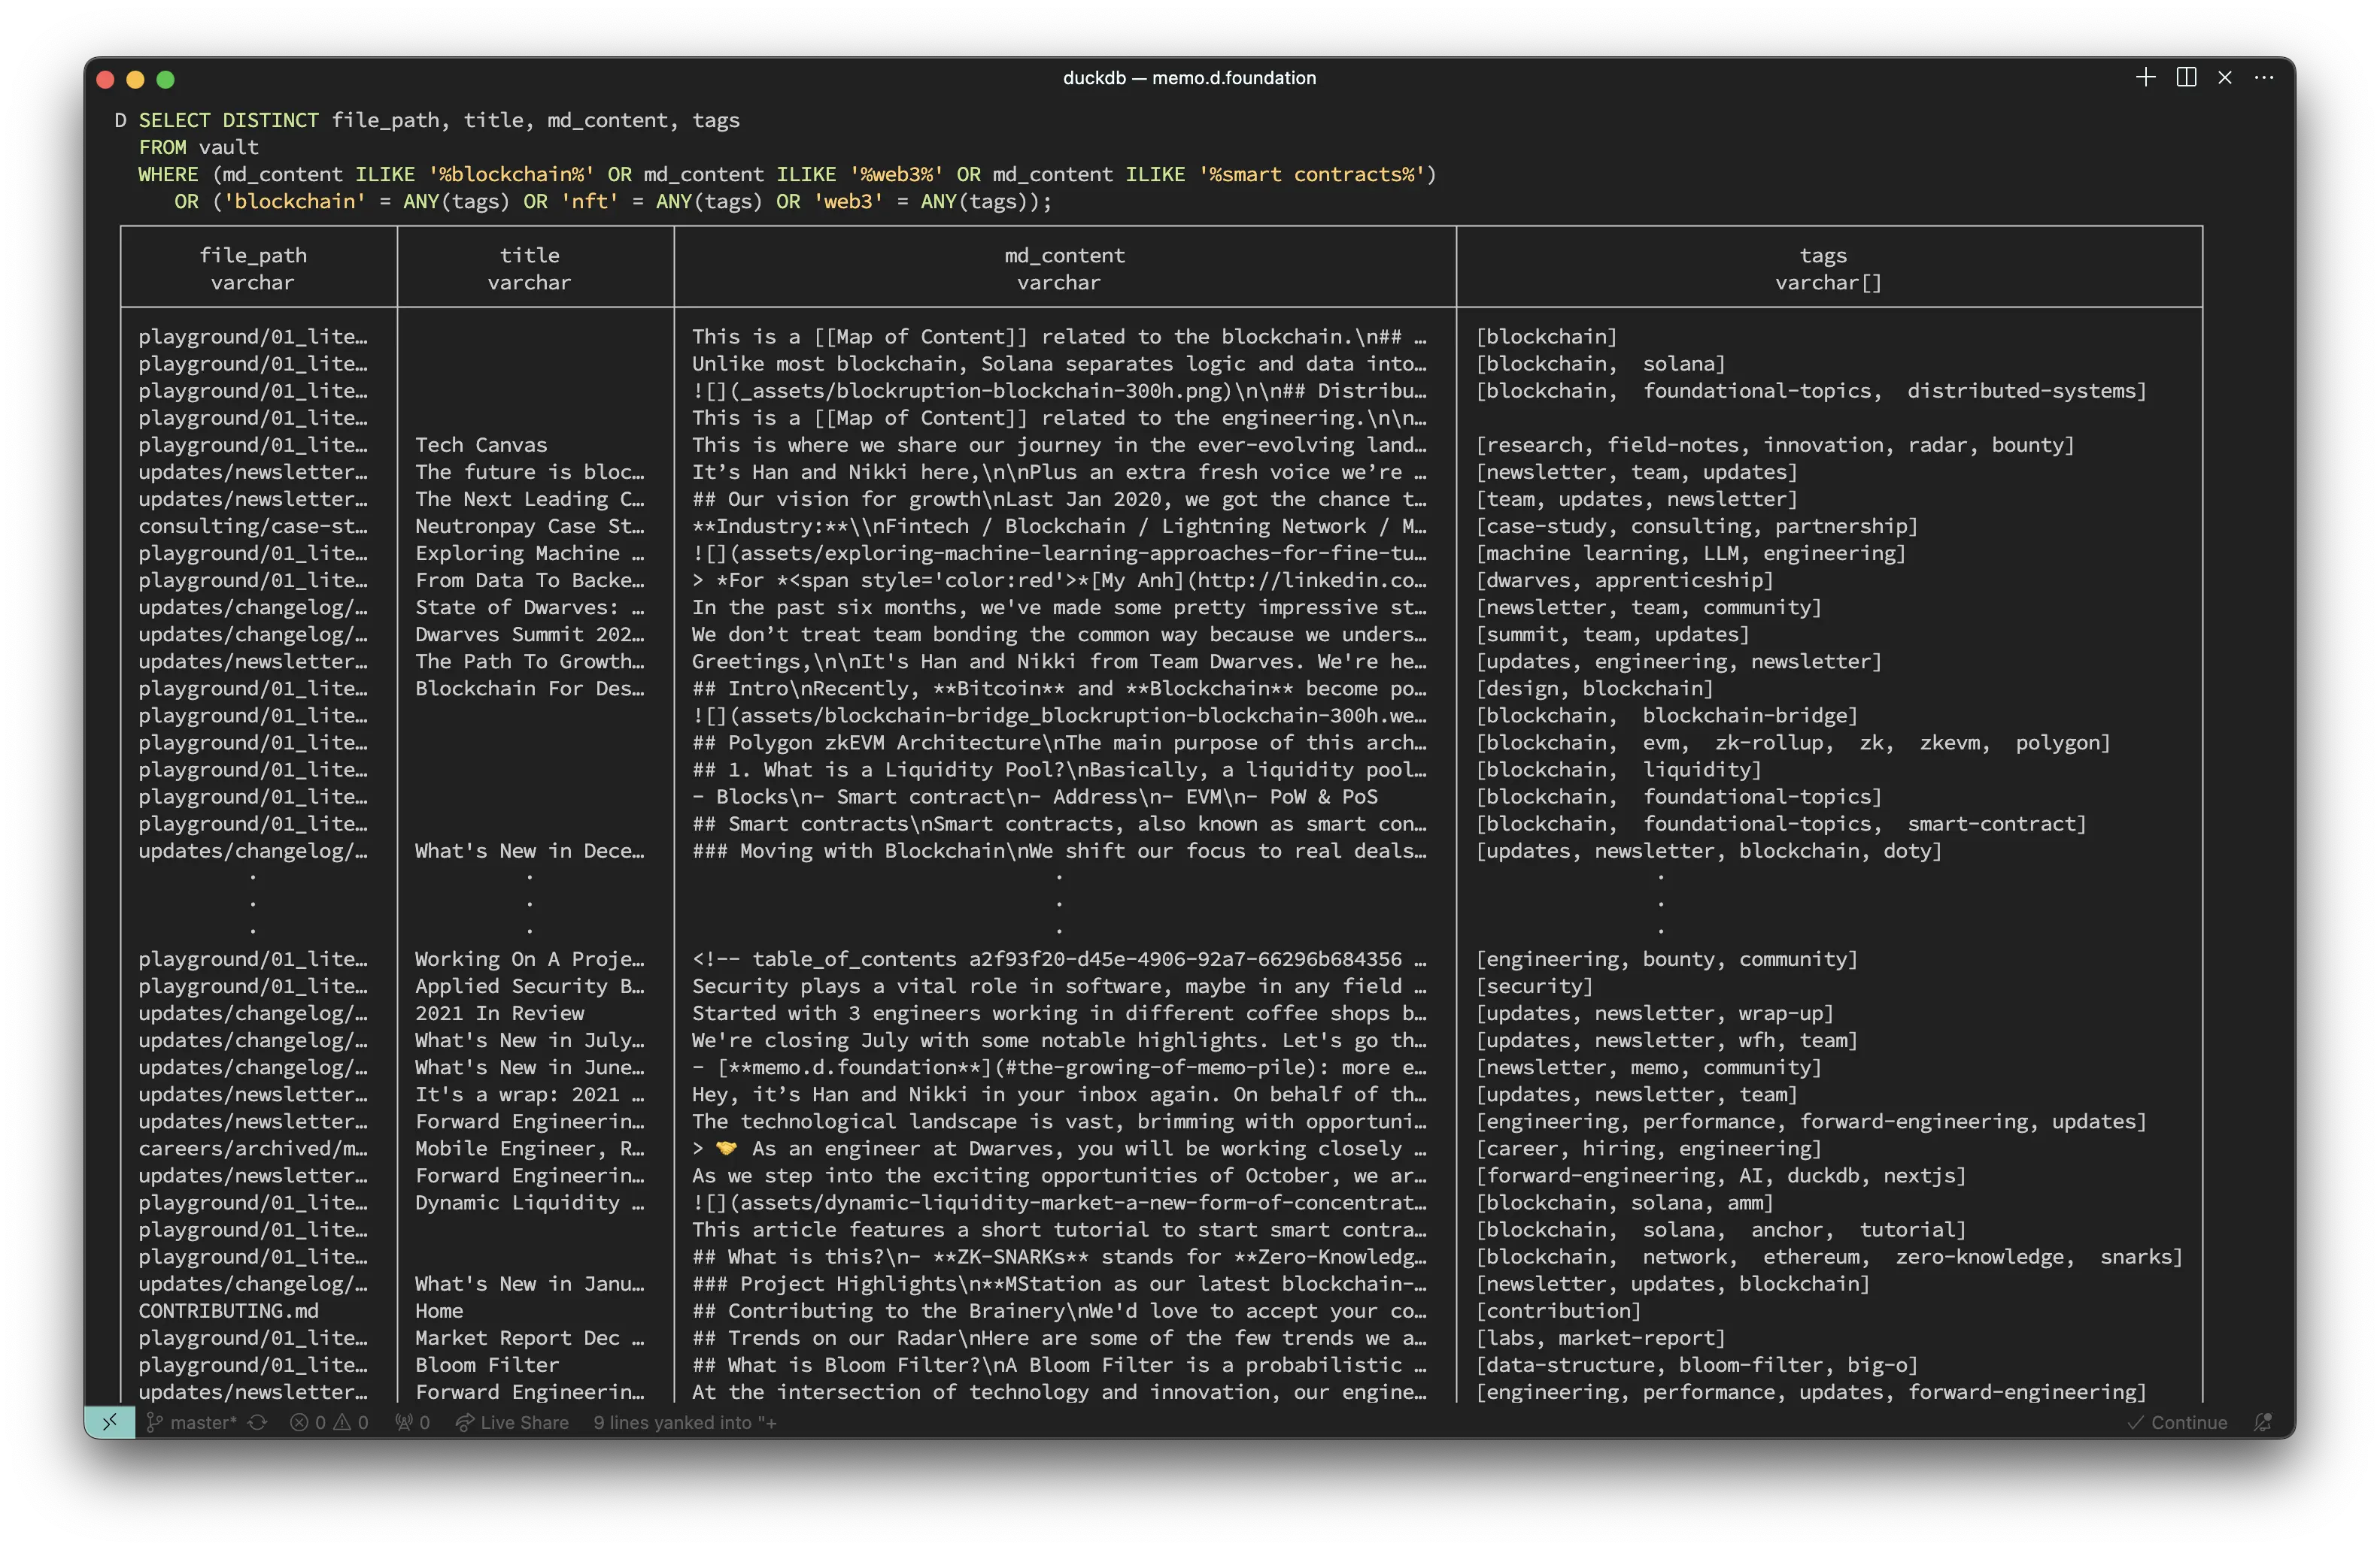Start a Live Share session
This screenshot has height=1550, width=2380.
(x=512, y=1422)
